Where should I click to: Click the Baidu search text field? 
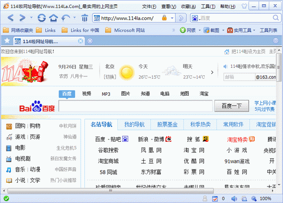click(x=135, y=106)
